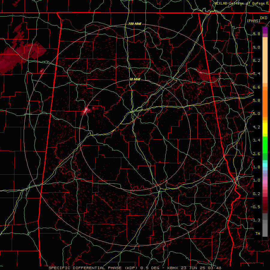The height and width of the screenshot is (270, 270).
Task: Click the peach segment of the color bar
Action: tap(265, 60)
